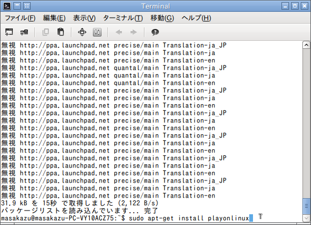311x225 pixels.
Task: Open a new terminal window icon
Action: click(24, 32)
